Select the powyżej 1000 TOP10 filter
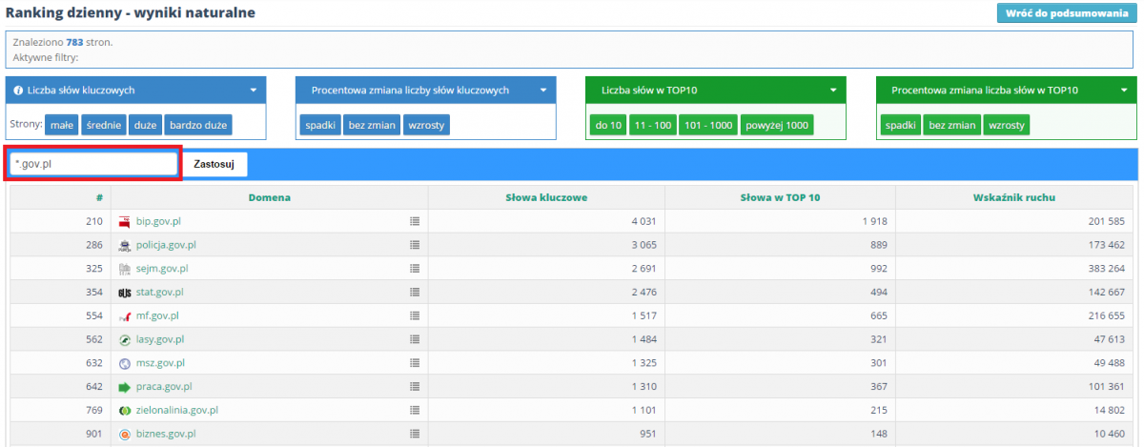1144x447 pixels. (777, 125)
